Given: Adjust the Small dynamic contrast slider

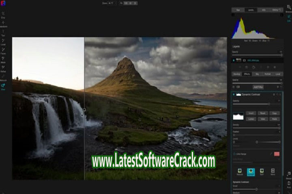Looking at the screenshot, I should [257, 189].
